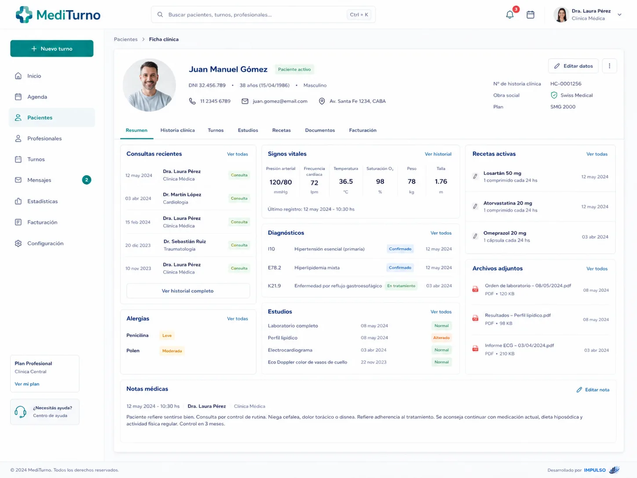Click Editar datos button
Screen dimensions: 637x478
point(573,66)
